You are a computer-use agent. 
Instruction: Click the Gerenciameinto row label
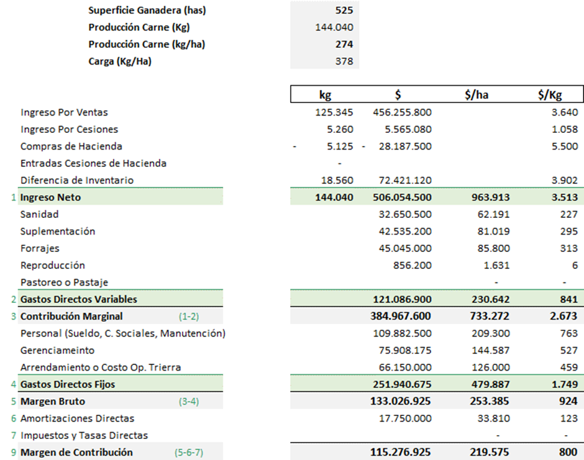(x=57, y=350)
